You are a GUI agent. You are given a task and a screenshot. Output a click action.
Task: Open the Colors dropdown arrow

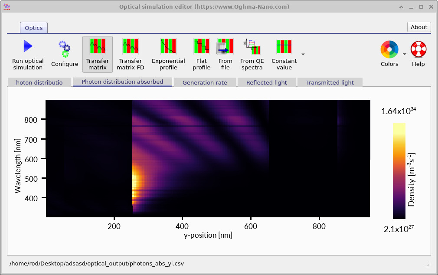click(x=405, y=54)
